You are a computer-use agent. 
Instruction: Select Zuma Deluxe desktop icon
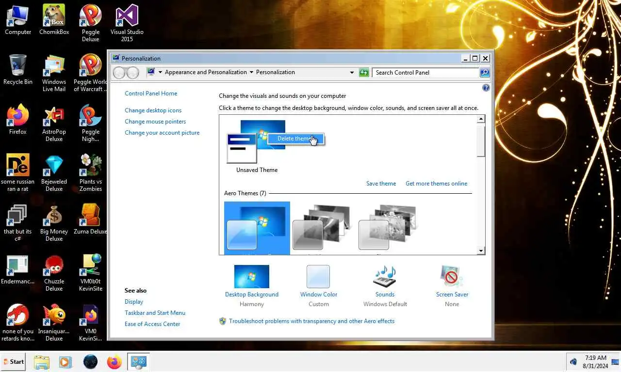90,219
